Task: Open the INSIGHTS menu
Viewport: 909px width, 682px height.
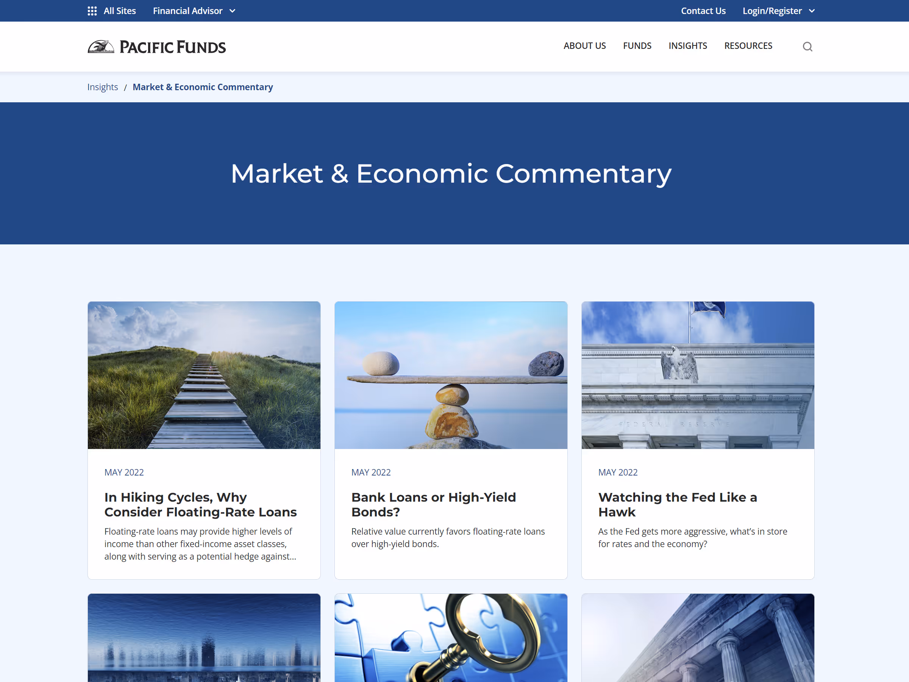Action: [687, 45]
